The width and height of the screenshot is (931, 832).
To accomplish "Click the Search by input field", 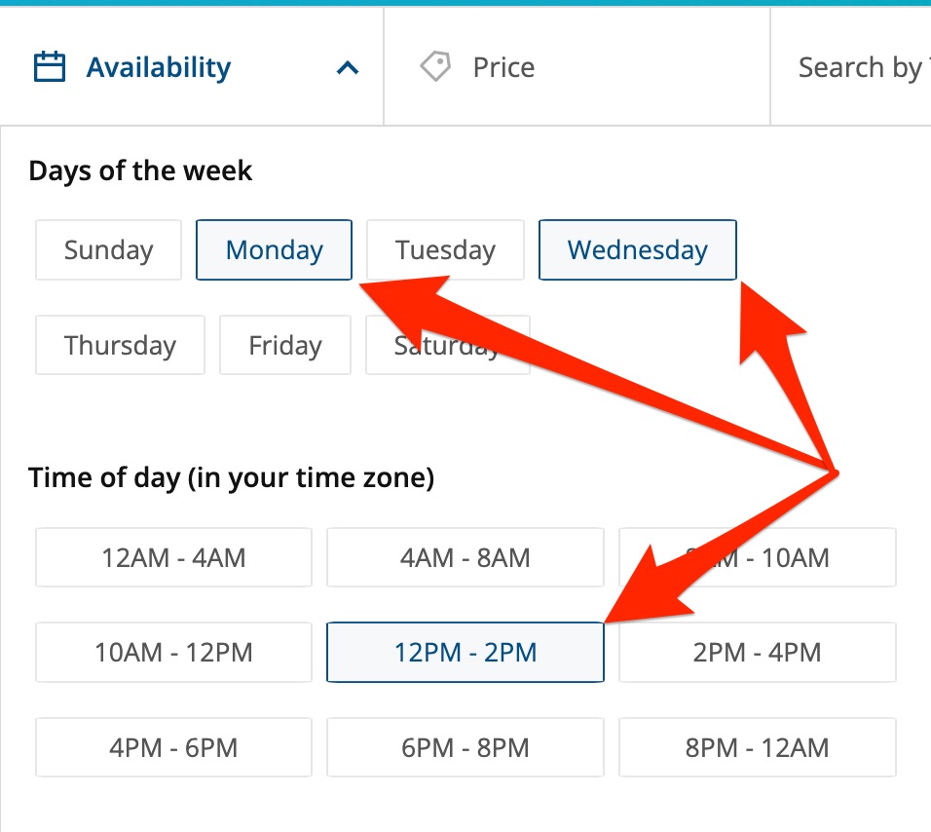I will point(859,67).
